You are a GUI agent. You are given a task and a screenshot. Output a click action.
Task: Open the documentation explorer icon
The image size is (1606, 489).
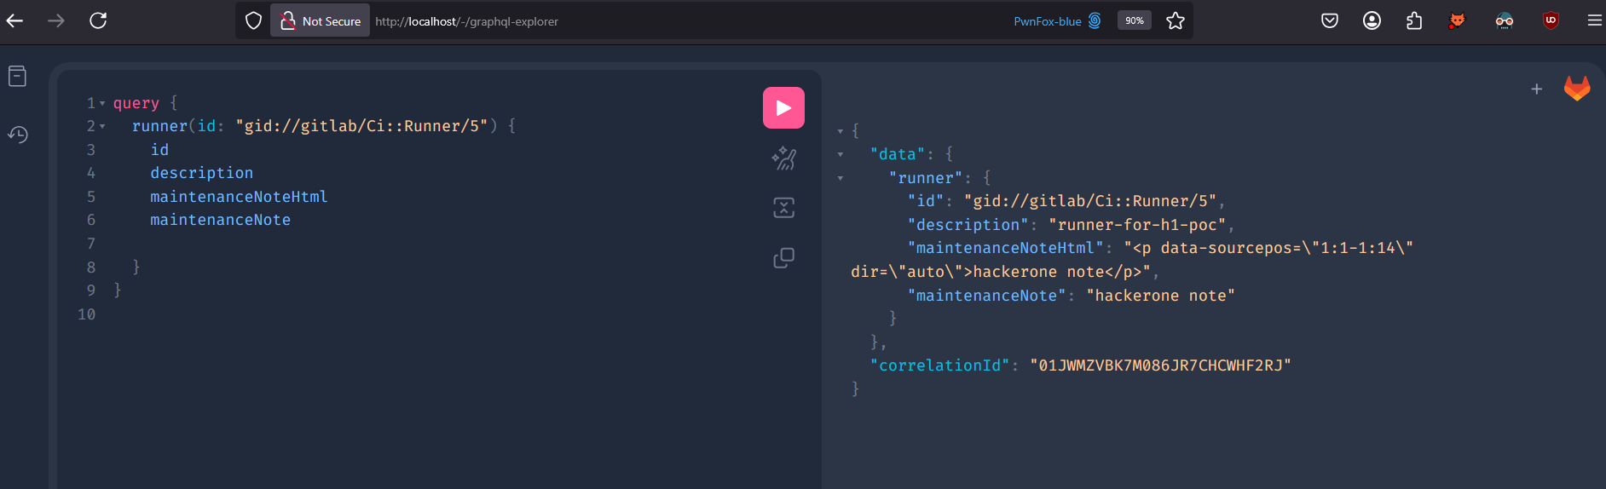17,77
